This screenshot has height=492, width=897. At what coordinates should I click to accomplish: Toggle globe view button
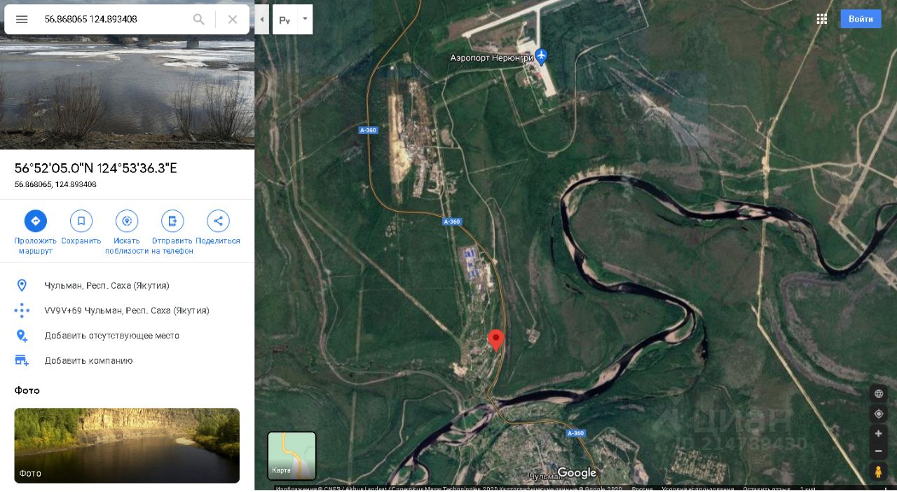(878, 394)
